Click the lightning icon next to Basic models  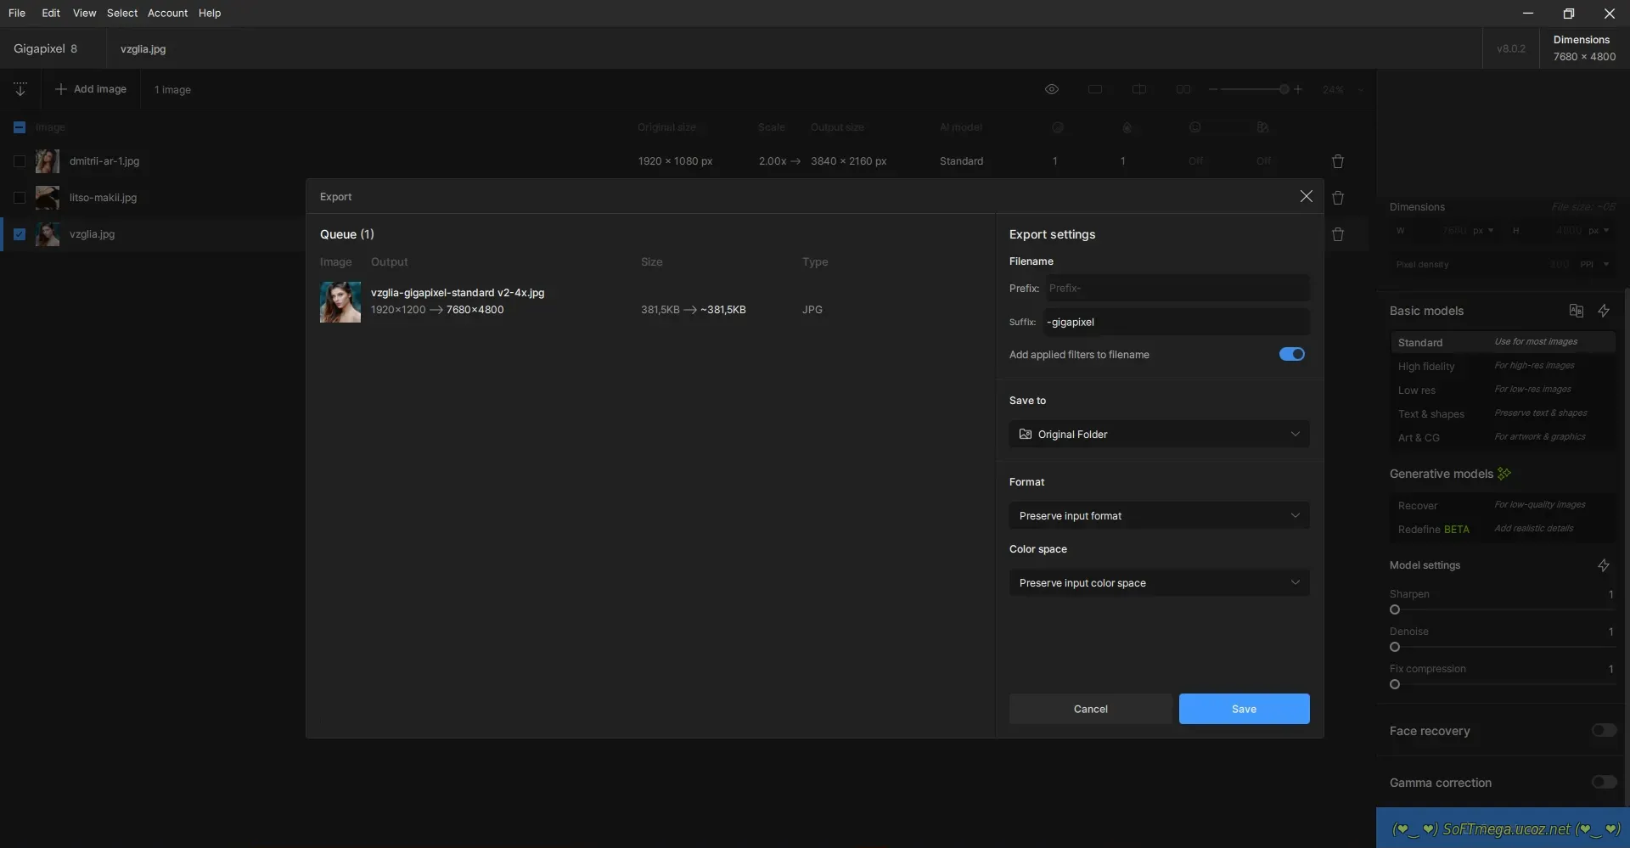click(x=1603, y=311)
